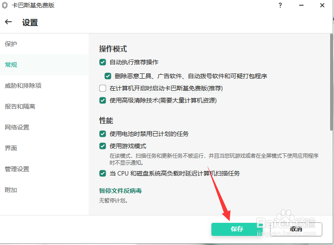Viewport: 334px width, 245px height.
Task: Click the 设置 page title
Action: [x=30, y=22]
